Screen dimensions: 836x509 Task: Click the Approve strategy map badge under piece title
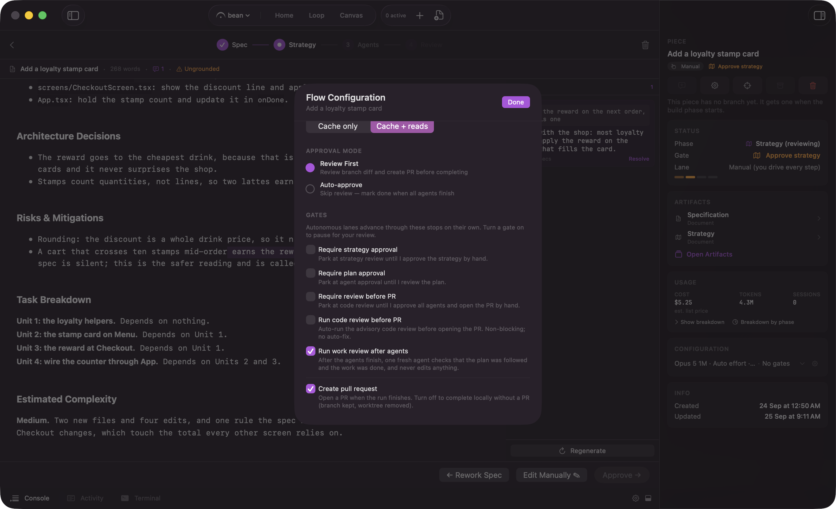coord(735,67)
